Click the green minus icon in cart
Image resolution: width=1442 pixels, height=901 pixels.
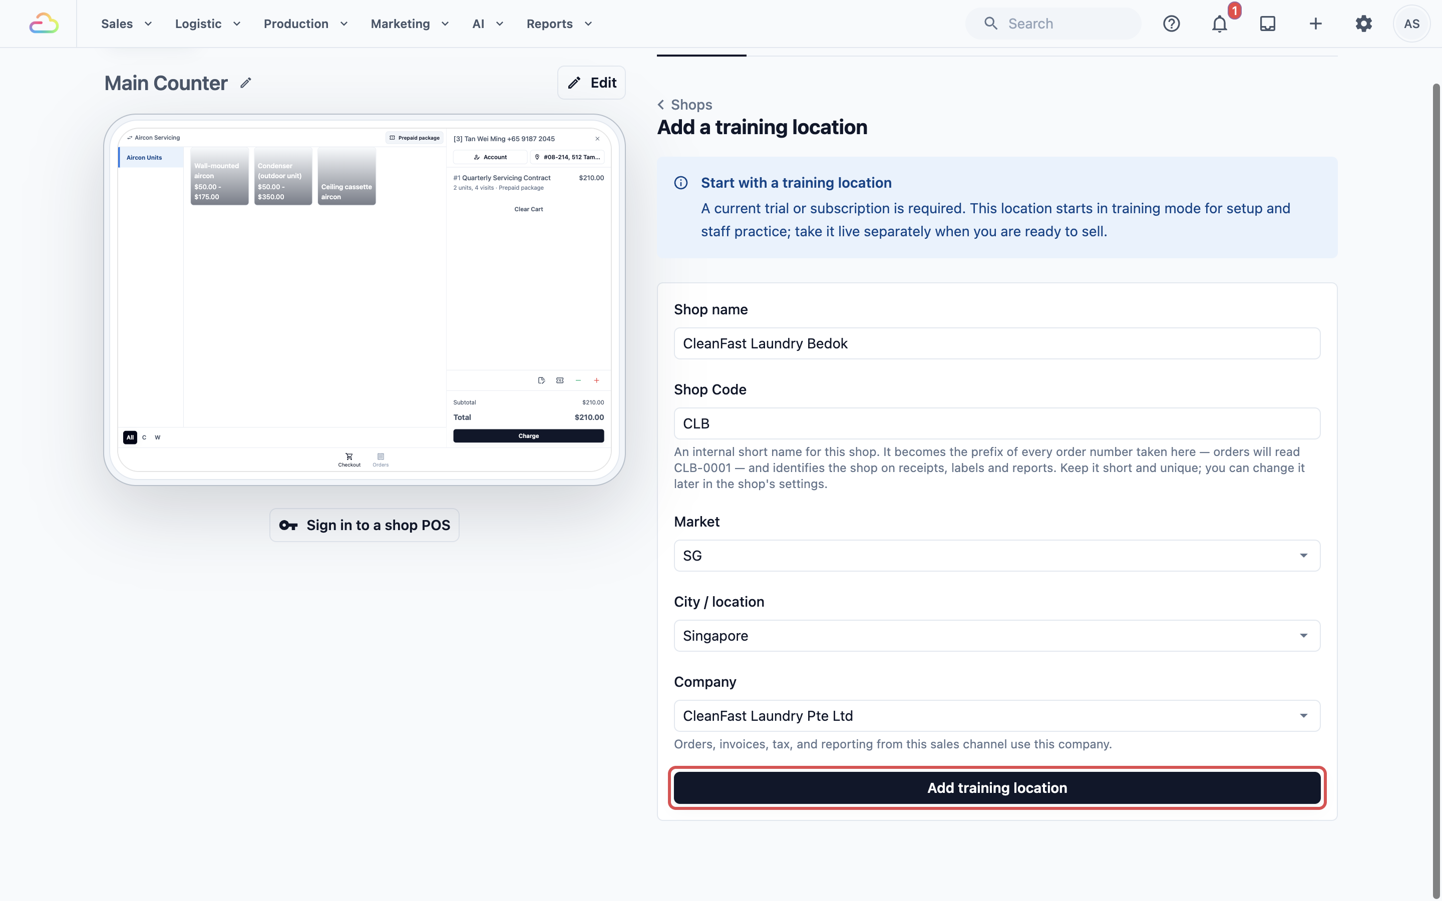click(x=578, y=380)
